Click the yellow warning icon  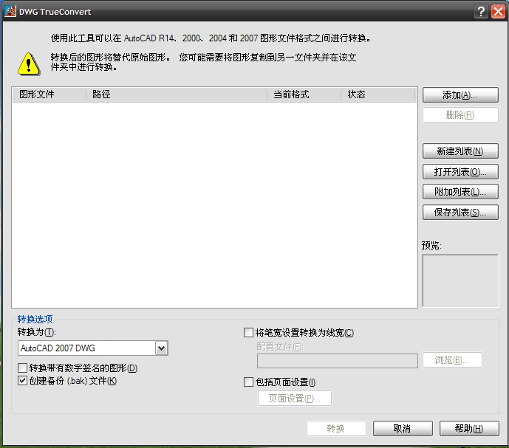point(29,64)
